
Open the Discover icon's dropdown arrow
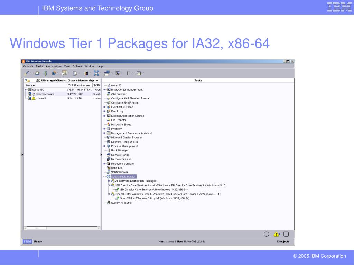(x=31, y=73)
